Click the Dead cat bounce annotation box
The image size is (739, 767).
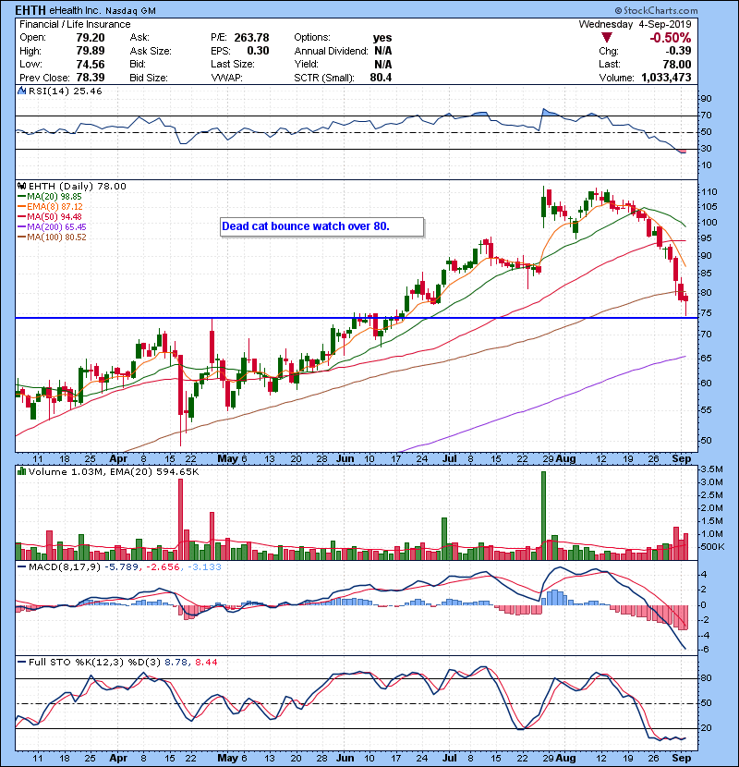pyautogui.click(x=321, y=227)
